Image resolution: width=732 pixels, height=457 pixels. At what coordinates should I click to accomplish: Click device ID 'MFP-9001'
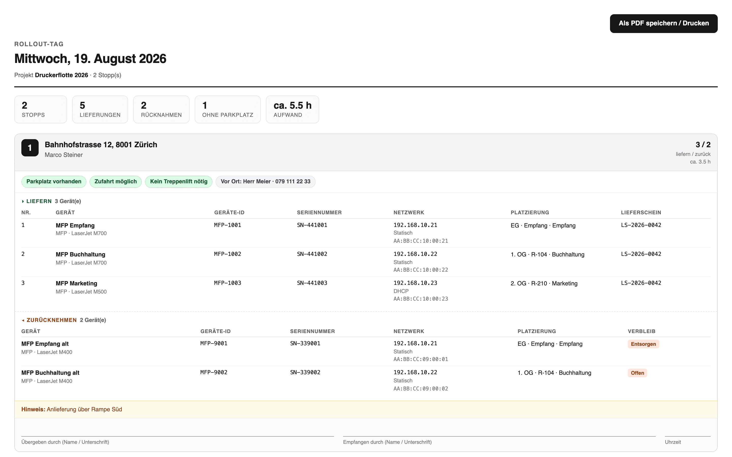click(213, 344)
